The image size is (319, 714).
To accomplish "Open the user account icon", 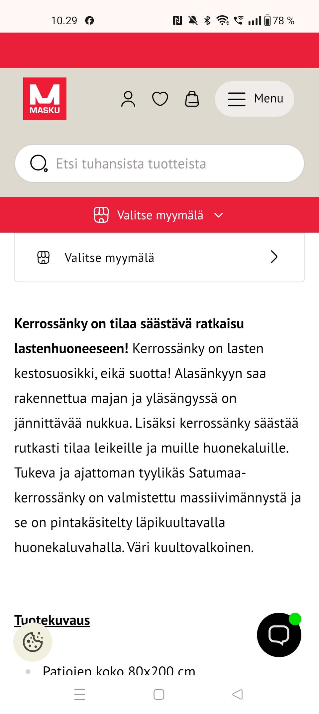I will click(128, 99).
